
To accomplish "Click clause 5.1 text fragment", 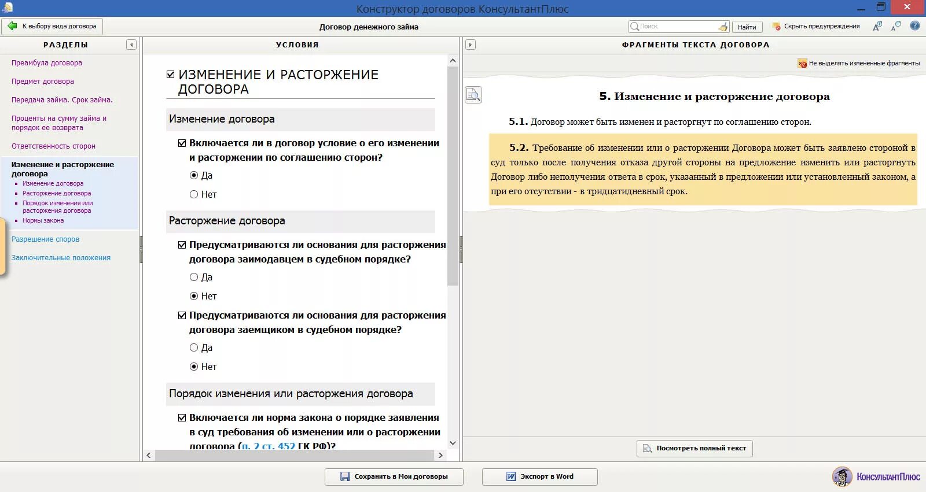I will coord(660,122).
